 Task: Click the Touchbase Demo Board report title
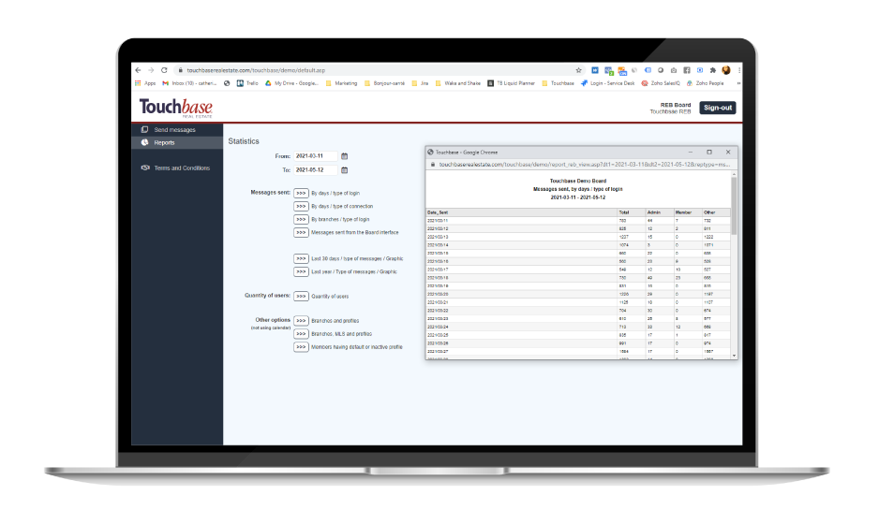point(577,181)
